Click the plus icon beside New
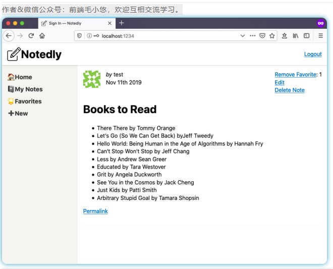Image resolution: width=333 pixels, height=269 pixels. click(11, 113)
